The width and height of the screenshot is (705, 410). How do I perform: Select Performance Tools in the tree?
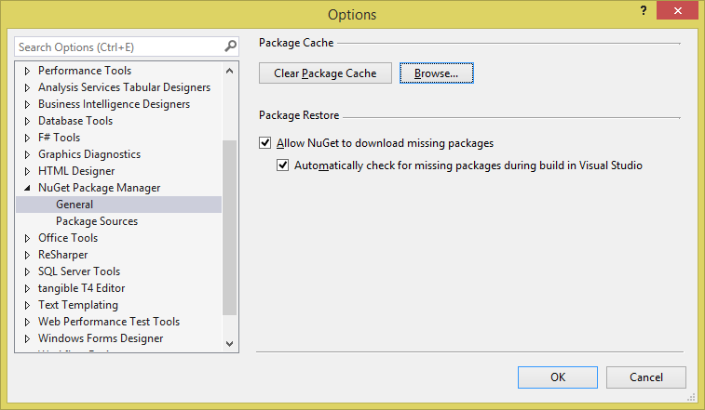click(x=85, y=71)
